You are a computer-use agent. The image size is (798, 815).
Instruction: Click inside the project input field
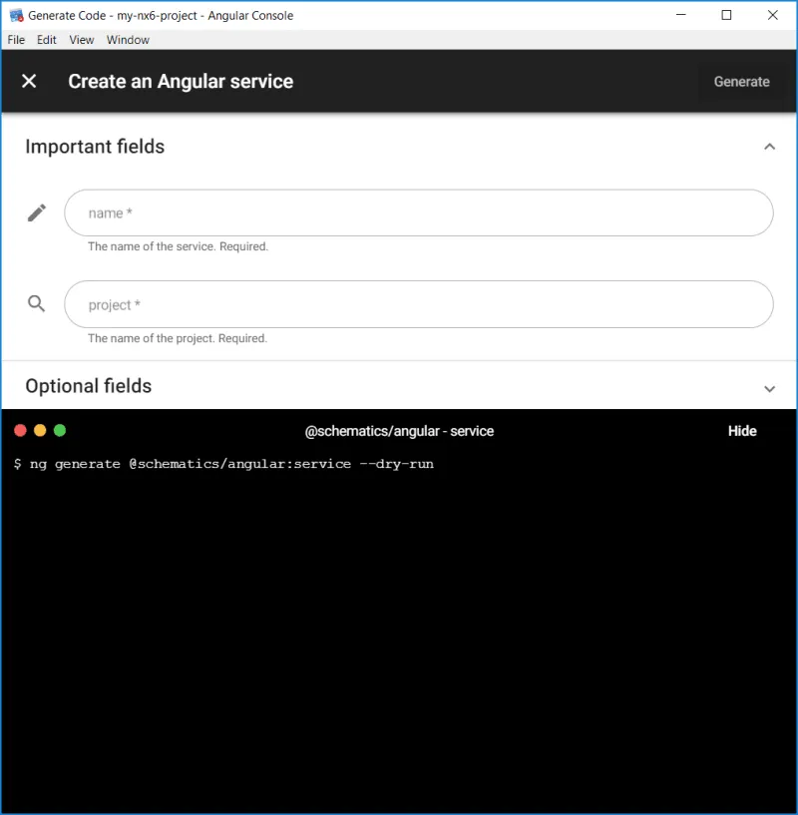[419, 304]
